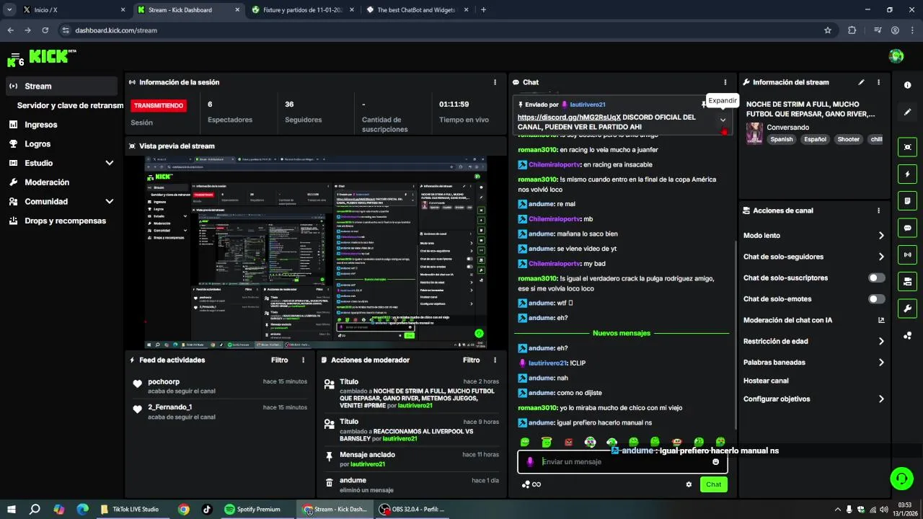Viewport: 923px width, 519px height.
Task: Open the emoji picker in message field
Action: [x=715, y=462]
